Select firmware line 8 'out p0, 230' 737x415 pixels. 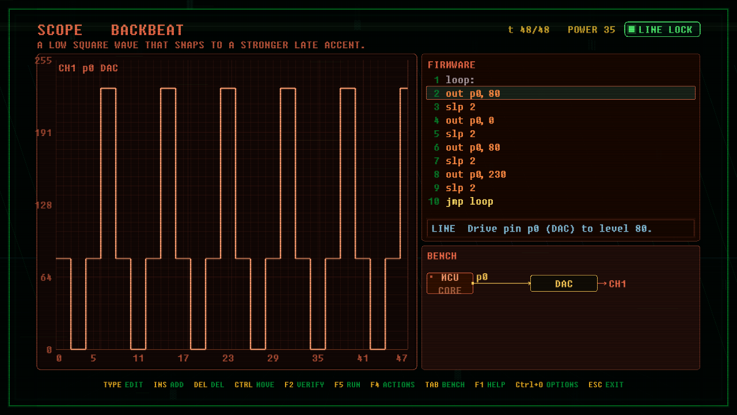tap(560, 174)
